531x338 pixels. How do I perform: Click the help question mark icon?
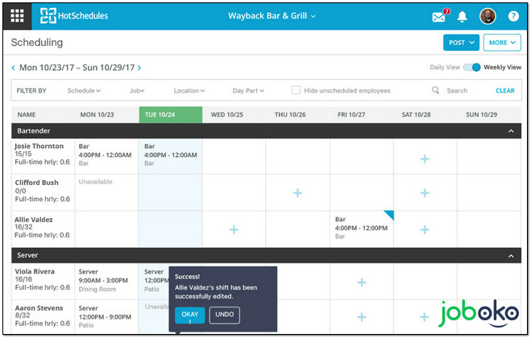[513, 16]
